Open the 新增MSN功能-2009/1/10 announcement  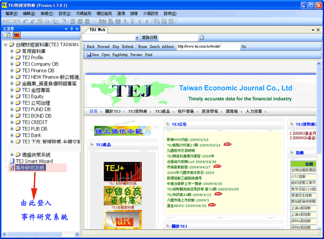[187, 140]
